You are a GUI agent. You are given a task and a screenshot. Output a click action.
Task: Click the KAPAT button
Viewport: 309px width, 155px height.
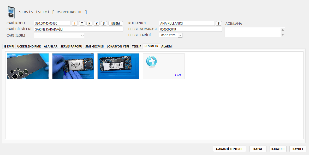[x=258, y=149]
